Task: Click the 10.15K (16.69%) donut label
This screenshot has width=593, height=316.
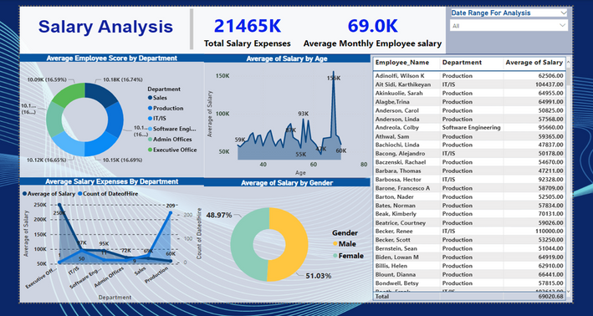Action: coord(122,160)
